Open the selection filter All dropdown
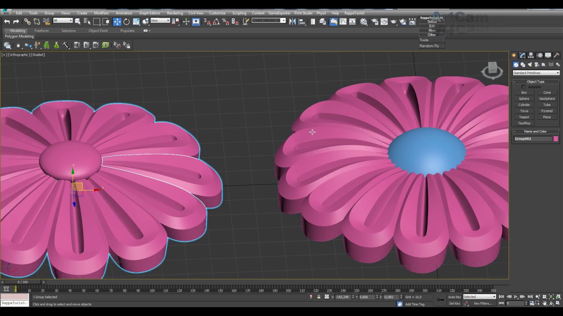563x316 pixels. coord(62,21)
